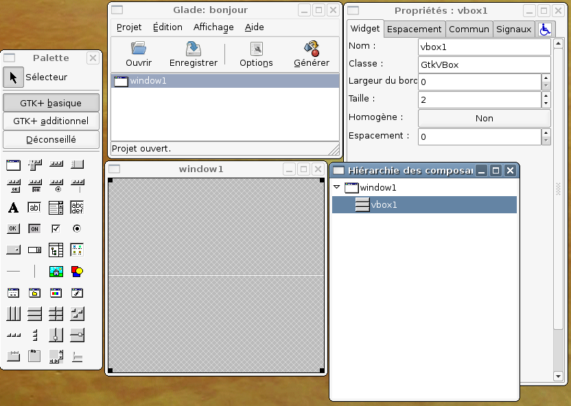Select the Vertical Panes widget icon
Image resolution: width=571 pixels, height=406 pixels.
[x=77, y=335]
